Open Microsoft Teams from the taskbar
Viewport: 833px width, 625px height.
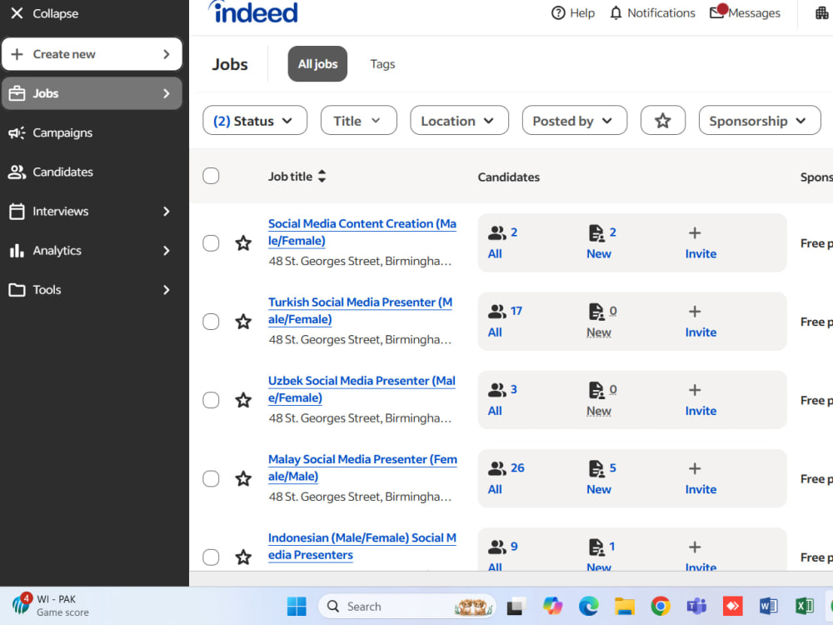click(696, 607)
